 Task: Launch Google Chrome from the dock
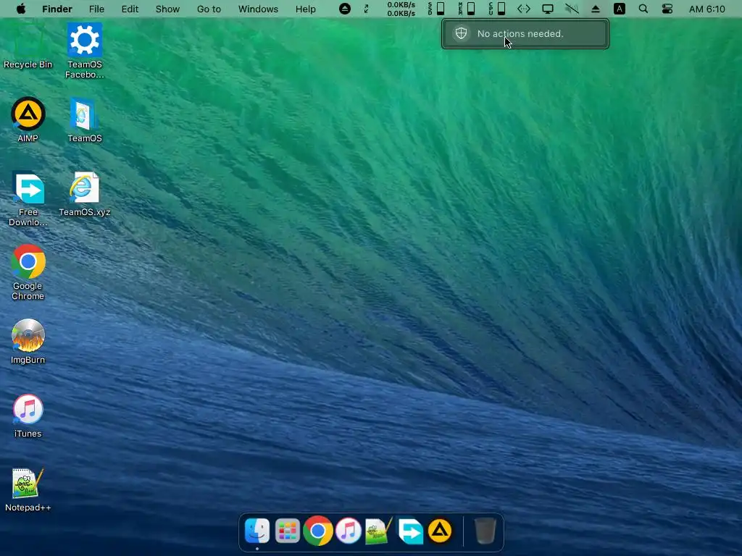(317, 531)
